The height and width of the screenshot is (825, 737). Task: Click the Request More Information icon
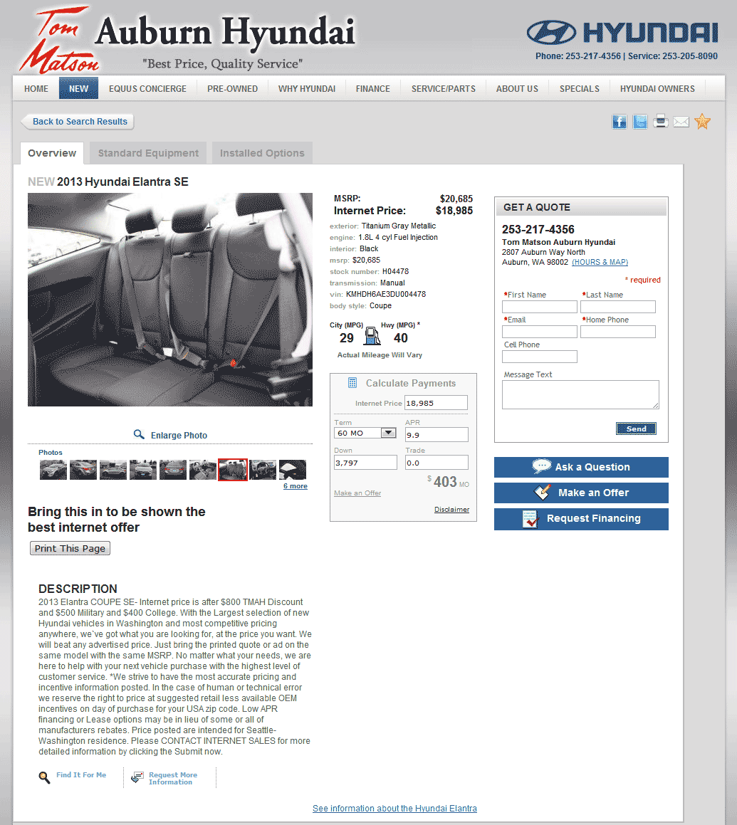coord(137,777)
